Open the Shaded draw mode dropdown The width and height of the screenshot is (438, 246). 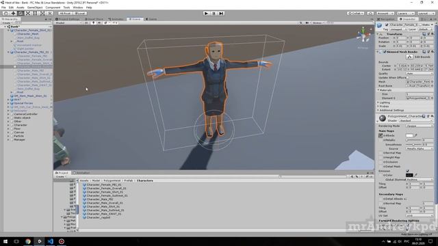coord(68,23)
